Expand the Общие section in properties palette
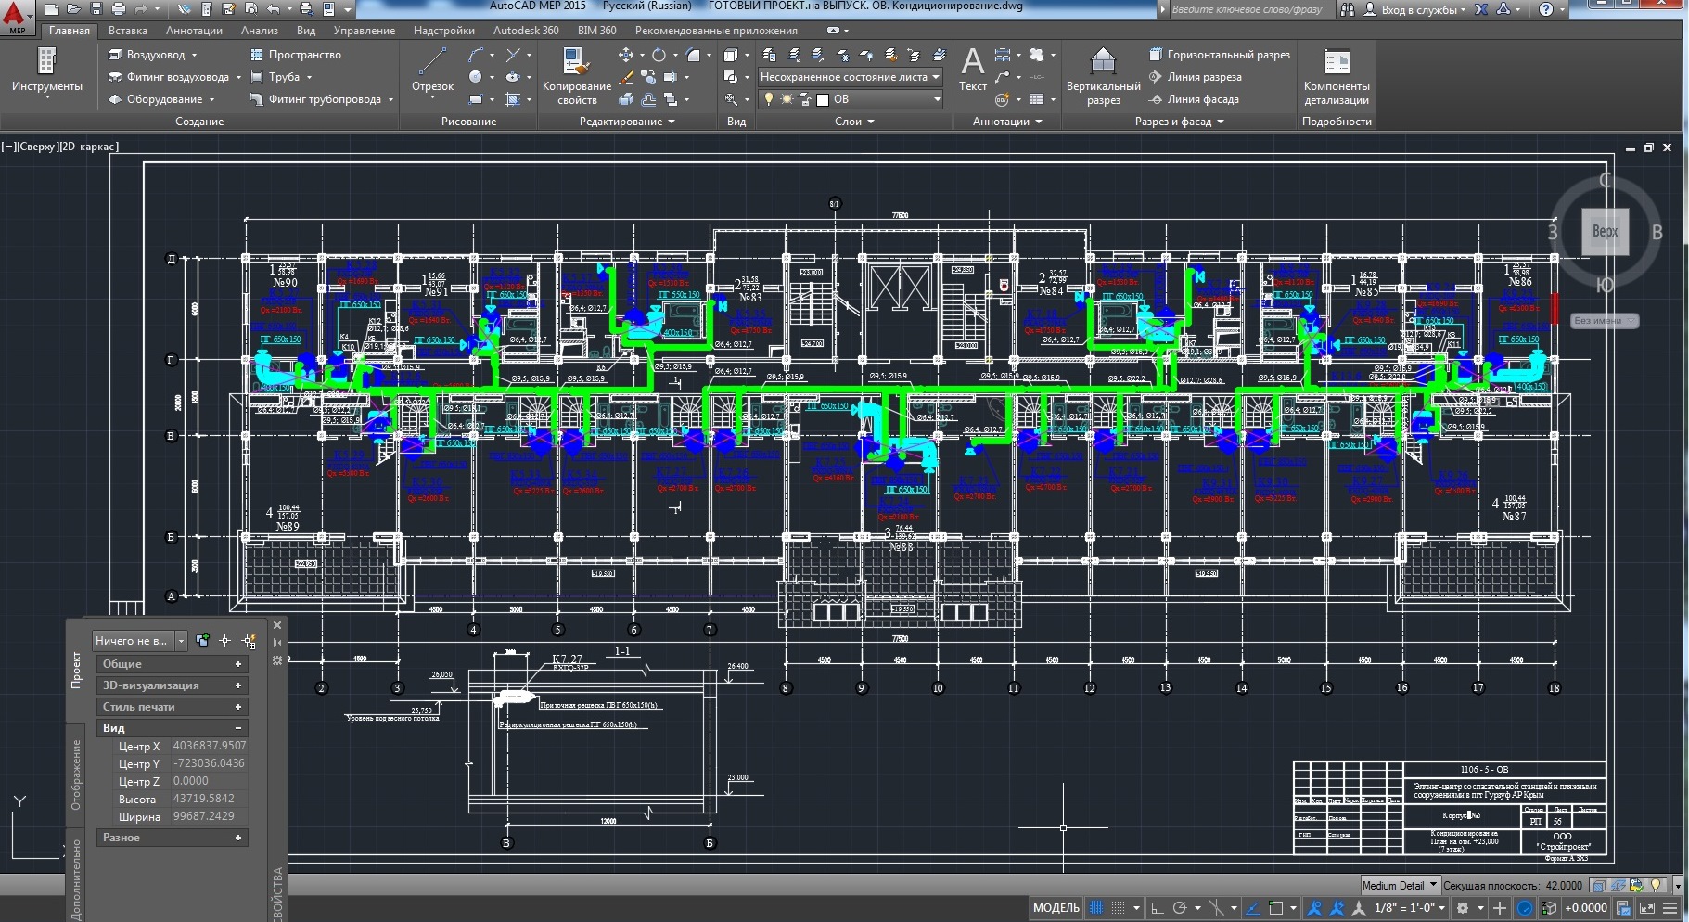Screen dimensions: 1689x922 point(172,664)
